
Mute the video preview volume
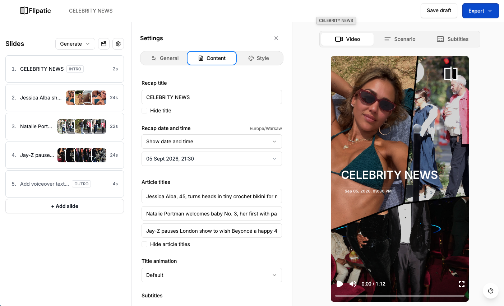point(353,284)
